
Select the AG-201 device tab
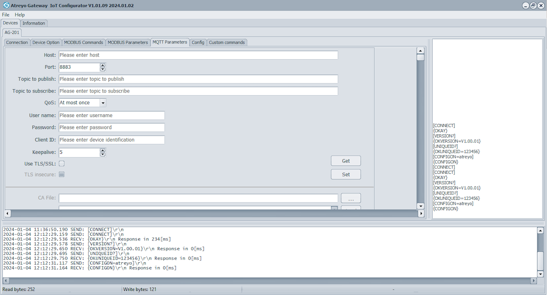coord(12,32)
